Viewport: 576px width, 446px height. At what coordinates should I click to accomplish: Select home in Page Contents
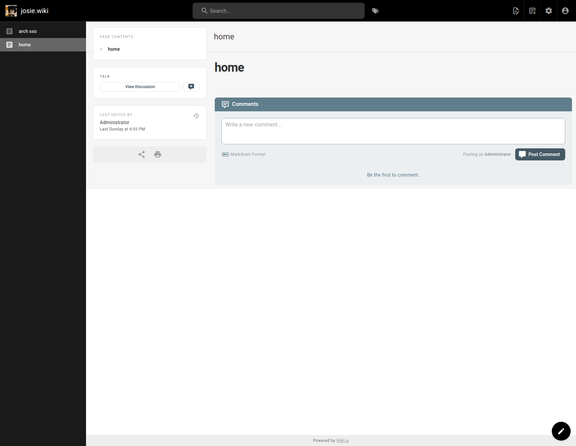pyautogui.click(x=114, y=49)
